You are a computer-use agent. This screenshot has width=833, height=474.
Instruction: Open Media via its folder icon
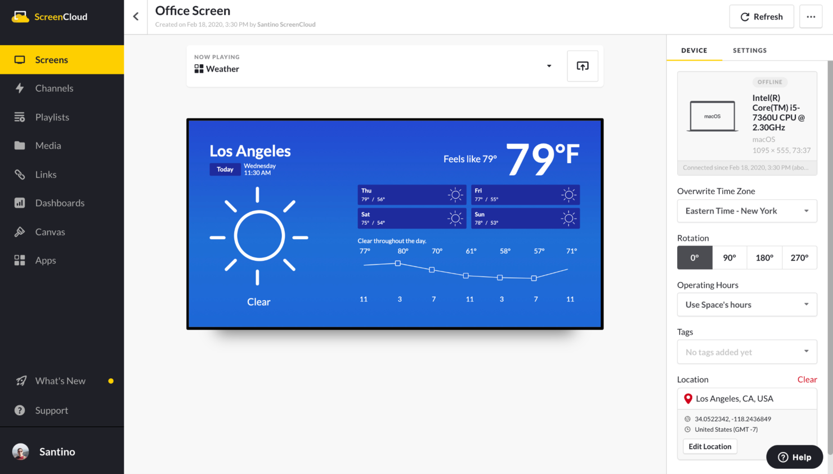20,146
